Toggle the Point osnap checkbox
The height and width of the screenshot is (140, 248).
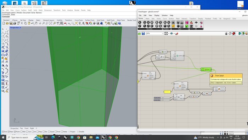pos(15,131)
